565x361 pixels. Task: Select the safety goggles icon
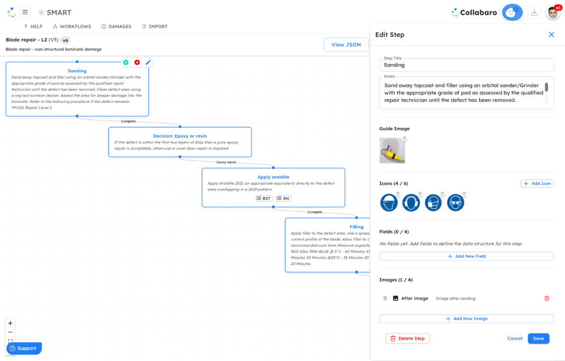click(455, 202)
